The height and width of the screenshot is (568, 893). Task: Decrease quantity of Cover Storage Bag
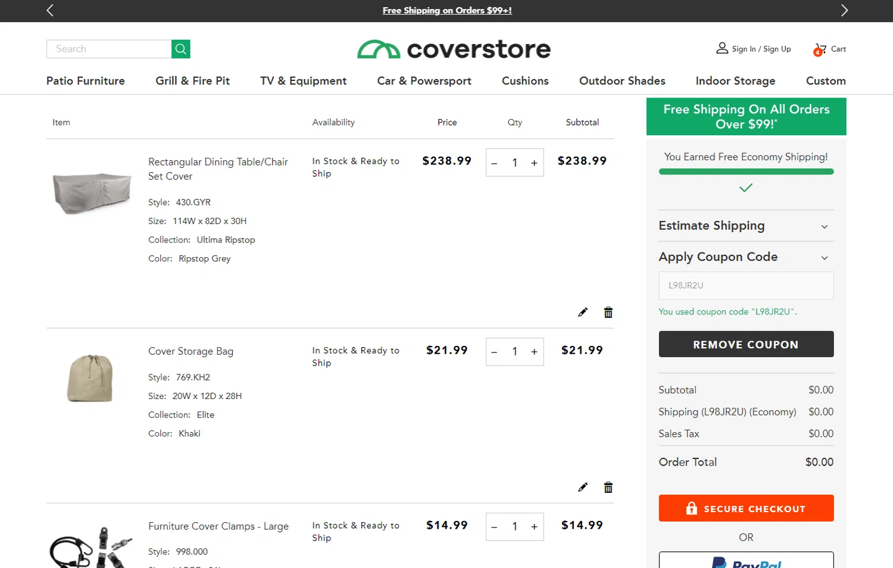tap(494, 352)
